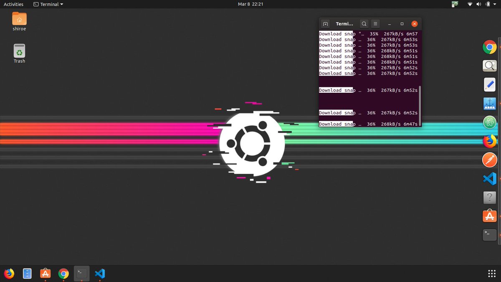Open the Activities overview
Screen dimensions: 501x282
click(13, 4)
